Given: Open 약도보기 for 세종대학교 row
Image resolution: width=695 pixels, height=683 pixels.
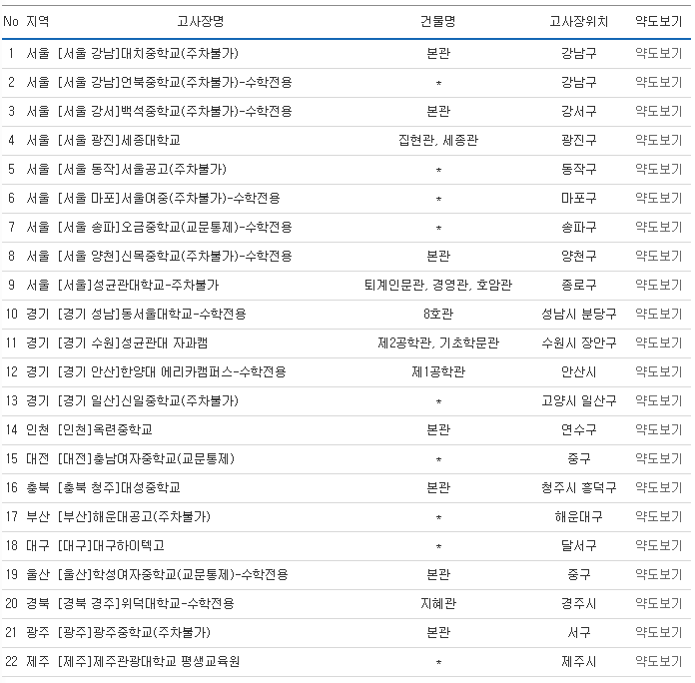Looking at the screenshot, I should point(658,141).
